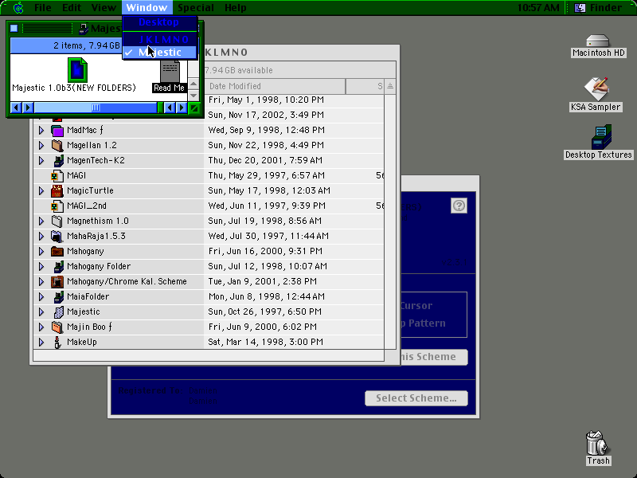The width and height of the screenshot is (637, 478).
Task: Click the Mahogany Folder item icon
Action: [58, 267]
